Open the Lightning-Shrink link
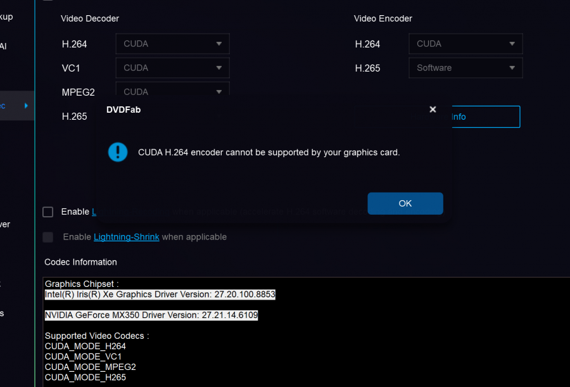Screen dimensions: 570x387 (127, 237)
